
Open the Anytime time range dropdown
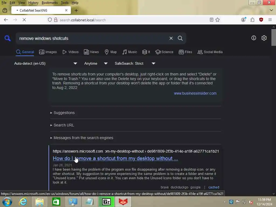pos(96,63)
